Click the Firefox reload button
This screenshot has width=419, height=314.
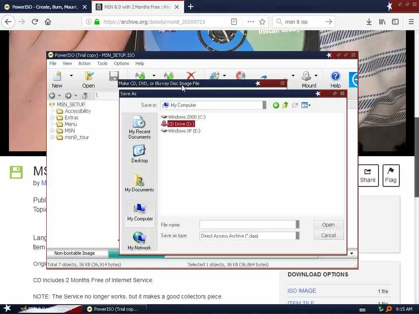coord(35,22)
